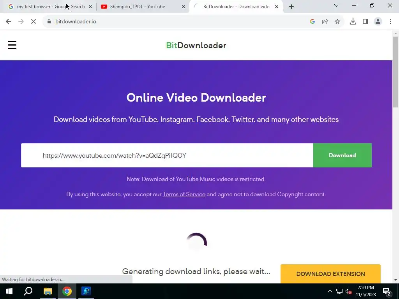Screen dimensions: 399x299
Task: Close the BitDownloader tab
Action: pos(277,7)
